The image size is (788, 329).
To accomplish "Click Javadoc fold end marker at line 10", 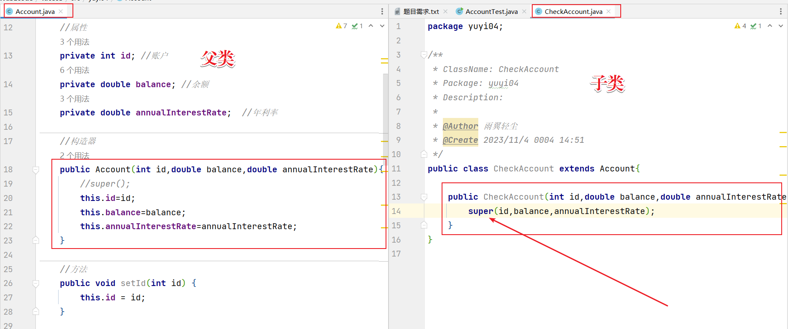I will click(x=424, y=154).
